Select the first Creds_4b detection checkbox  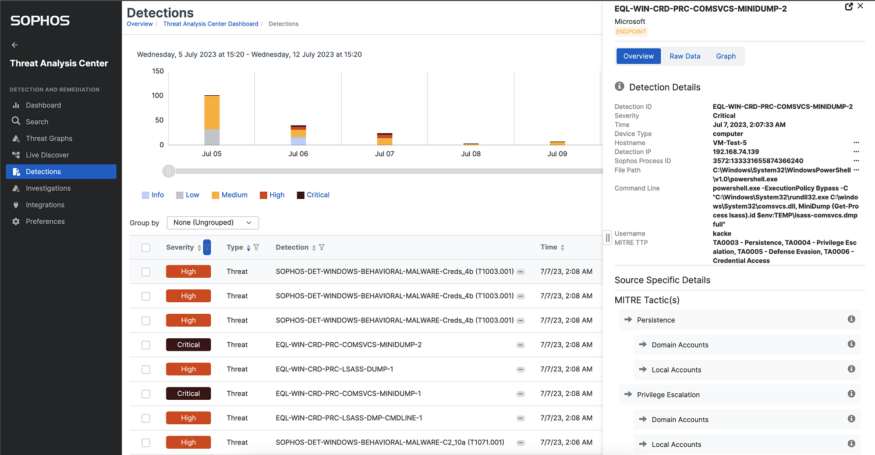coord(146,272)
